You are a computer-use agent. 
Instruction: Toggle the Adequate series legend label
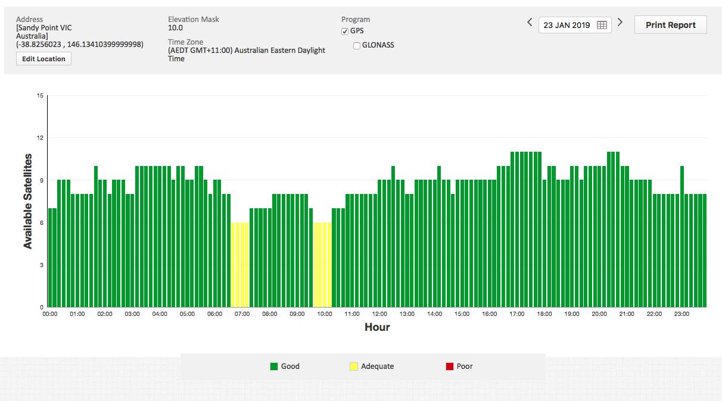click(377, 366)
